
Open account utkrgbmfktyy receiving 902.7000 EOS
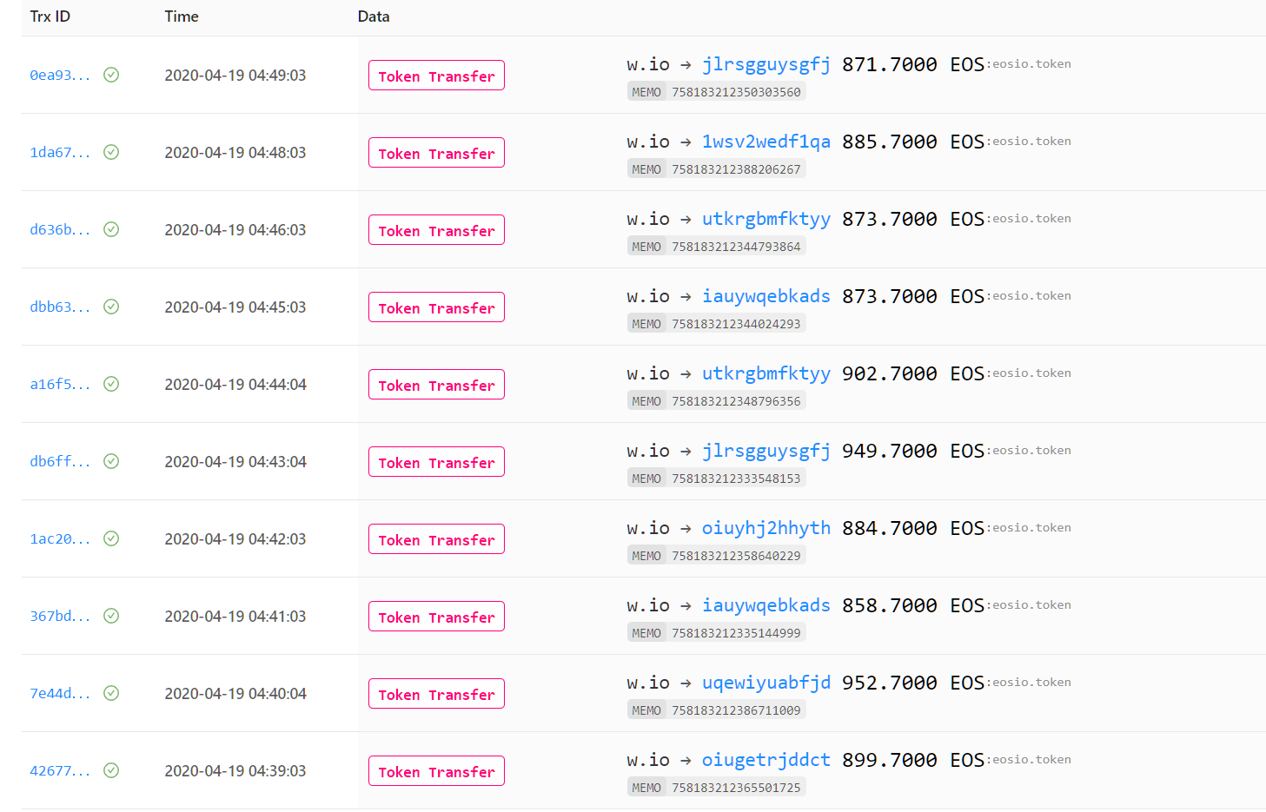(766, 374)
